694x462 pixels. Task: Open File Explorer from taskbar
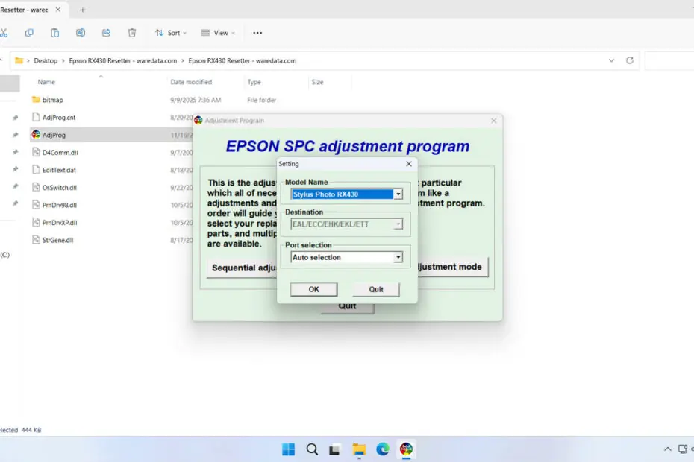[359, 449]
